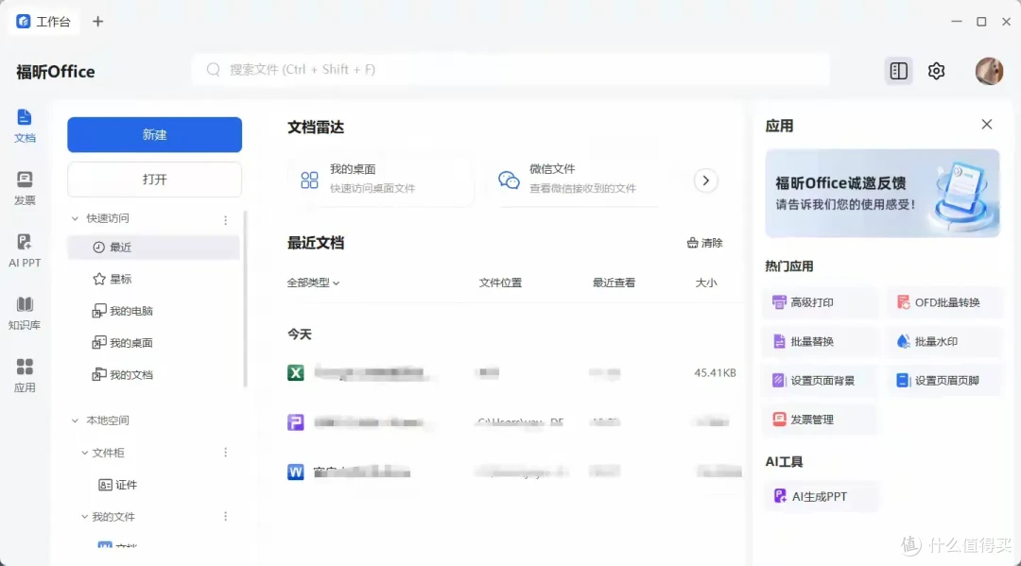Launch 批量水印 app
The height and width of the screenshot is (566, 1021).
944,341
